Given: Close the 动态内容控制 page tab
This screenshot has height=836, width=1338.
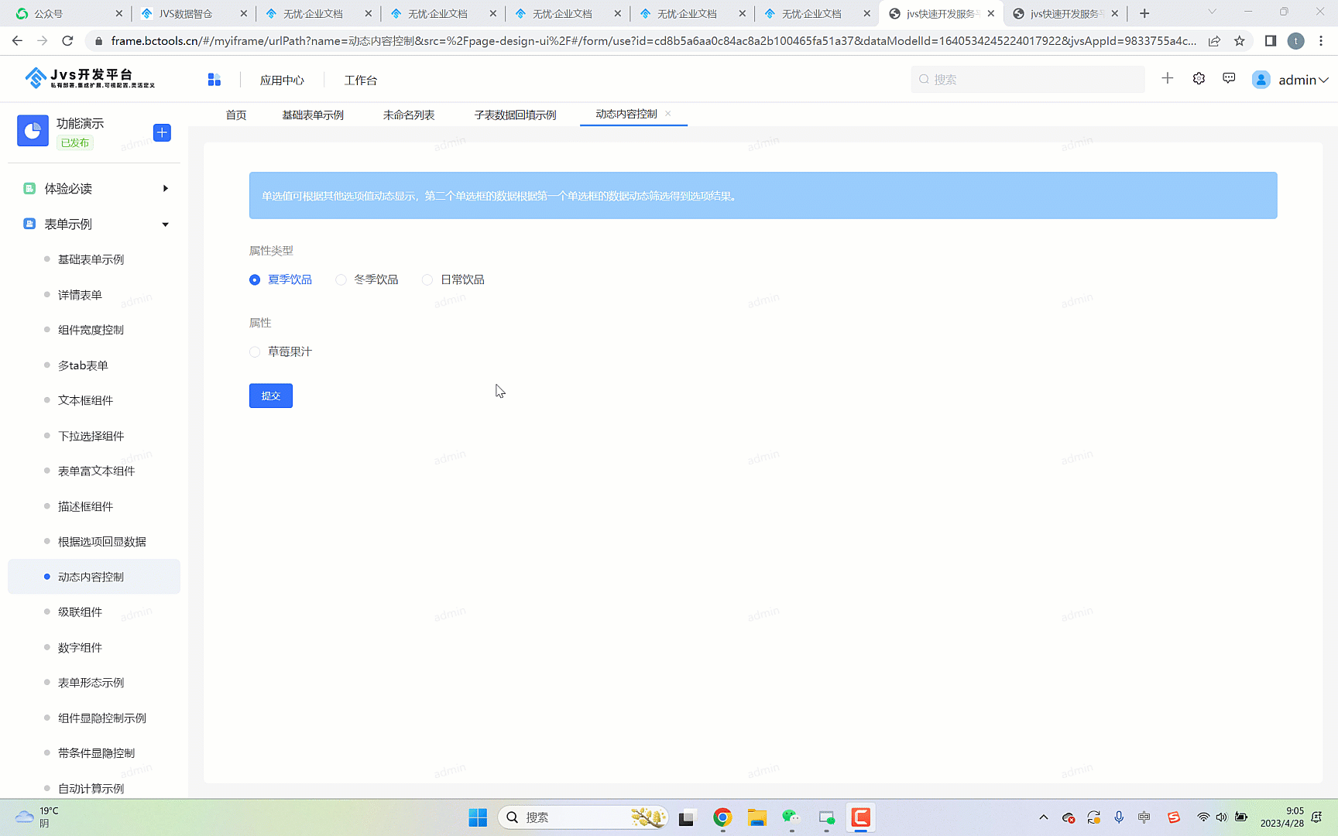Looking at the screenshot, I should coord(667,114).
